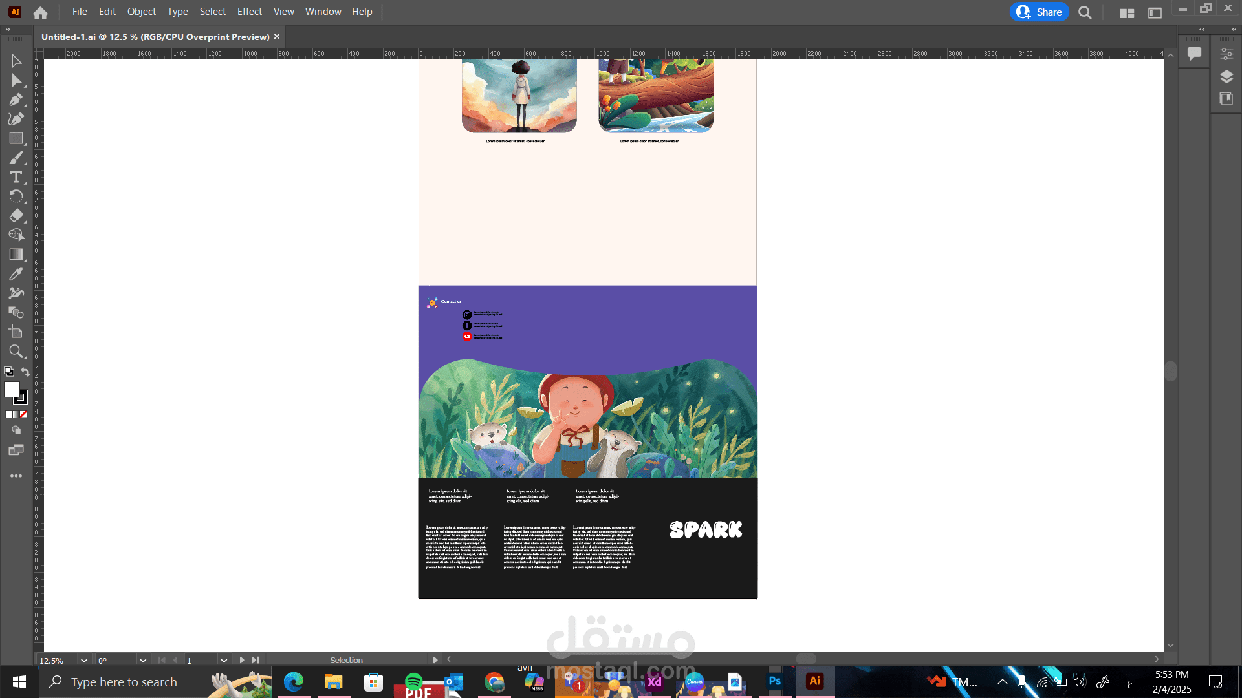Viewport: 1242px width, 698px height.
Task: Open the Edit menu
Action: click(107, 12)
